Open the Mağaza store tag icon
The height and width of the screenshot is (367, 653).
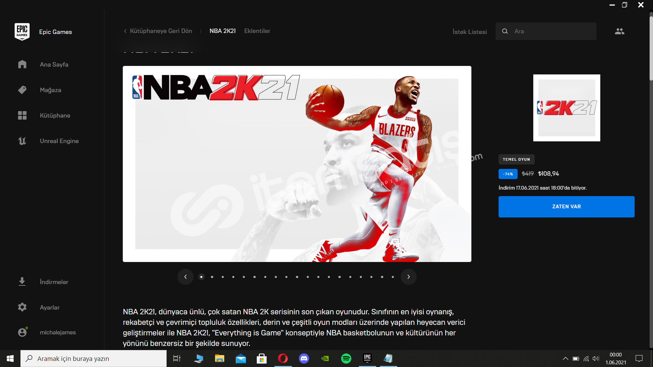click(x=22, y=90)
